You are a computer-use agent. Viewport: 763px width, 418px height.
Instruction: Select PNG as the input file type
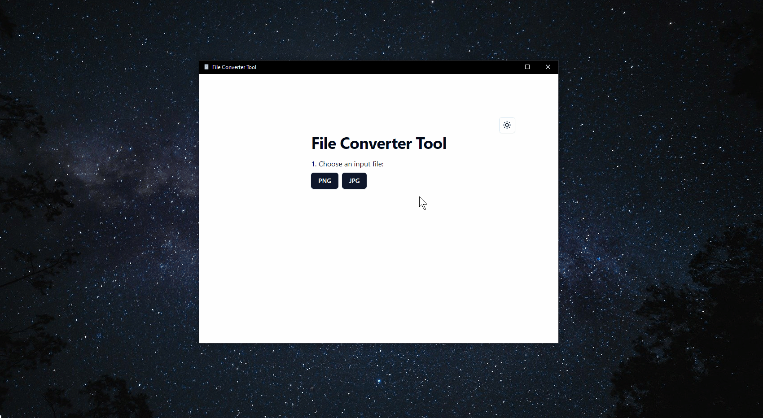coord(324,181)
